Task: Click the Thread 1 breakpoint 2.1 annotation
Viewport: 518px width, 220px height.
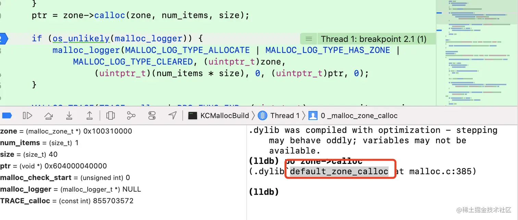Action: click(x=373, y=39)
